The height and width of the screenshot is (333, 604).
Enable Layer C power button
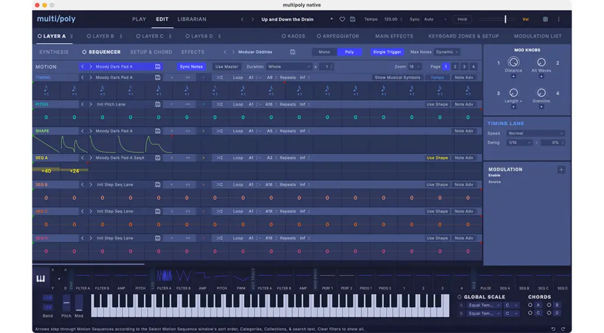click(x=138, y=36)
